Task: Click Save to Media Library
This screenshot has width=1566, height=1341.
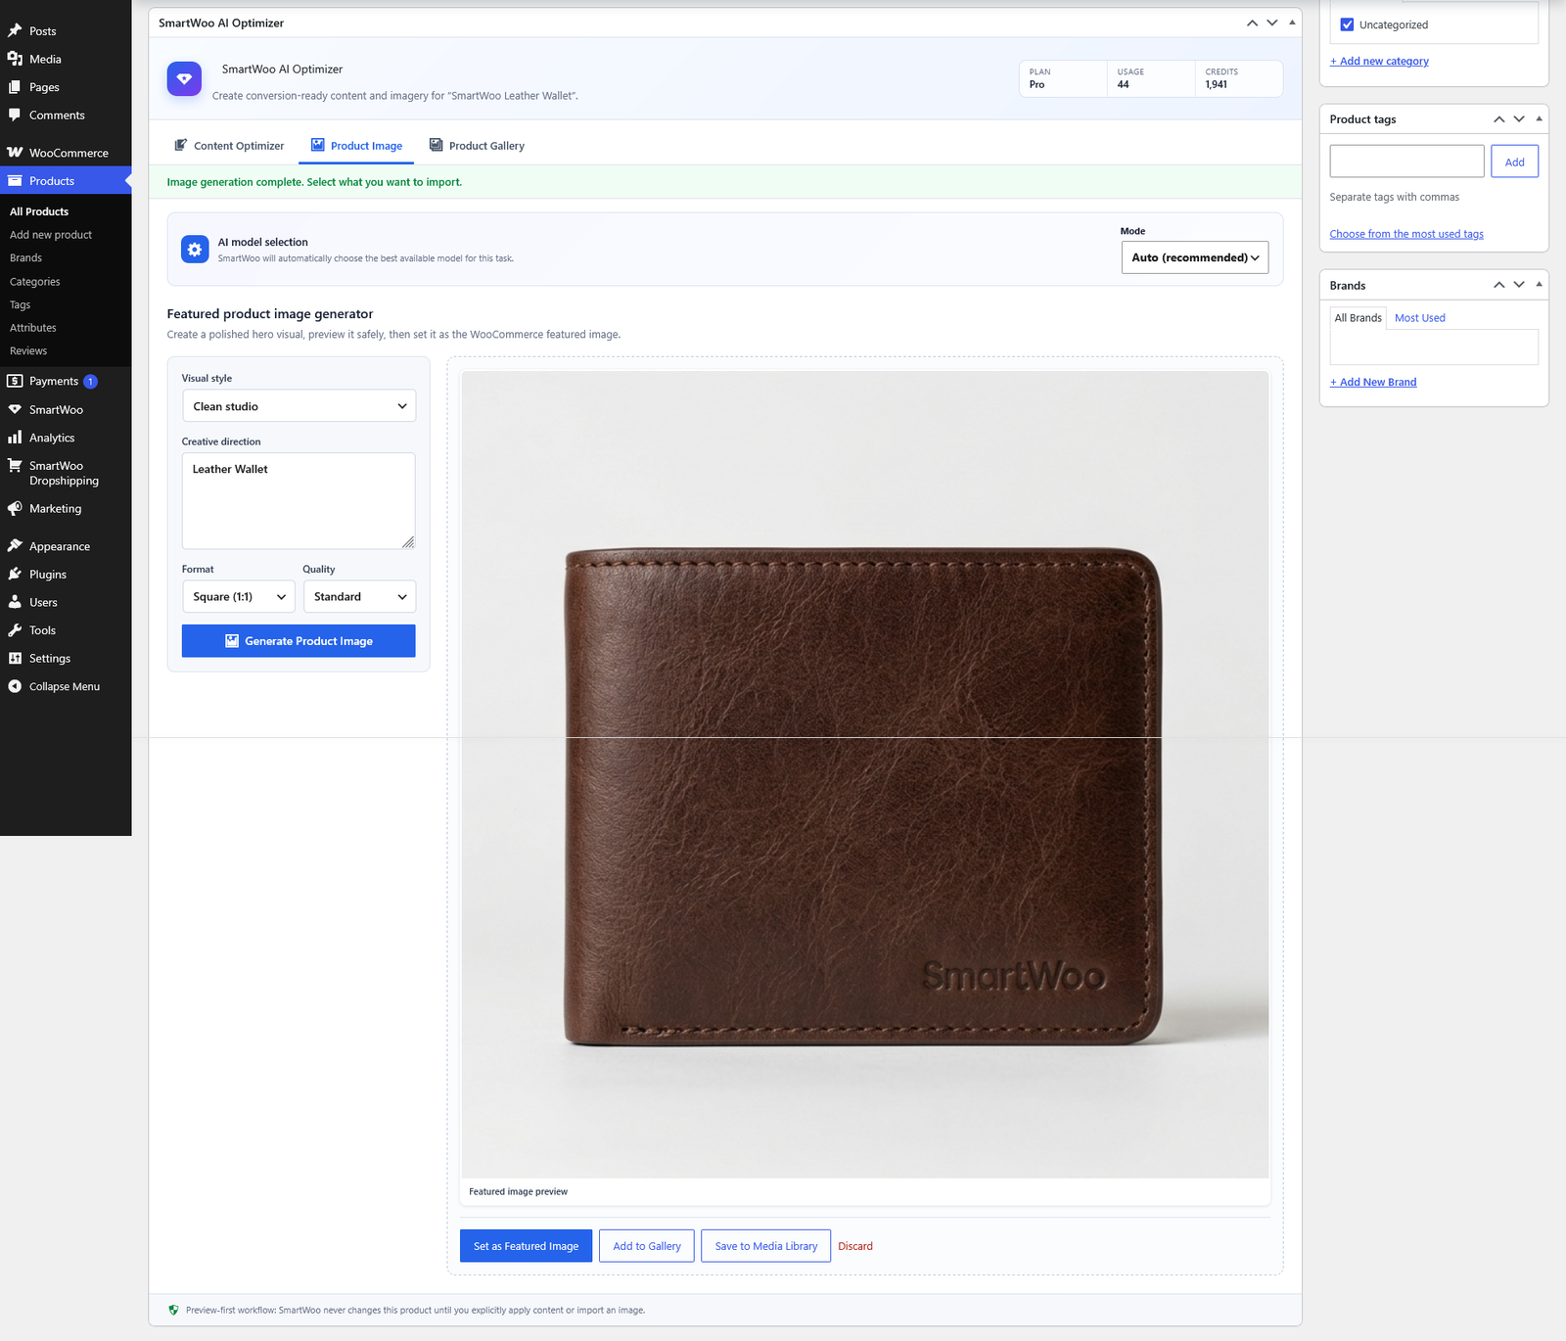Action: point(766,1246)
